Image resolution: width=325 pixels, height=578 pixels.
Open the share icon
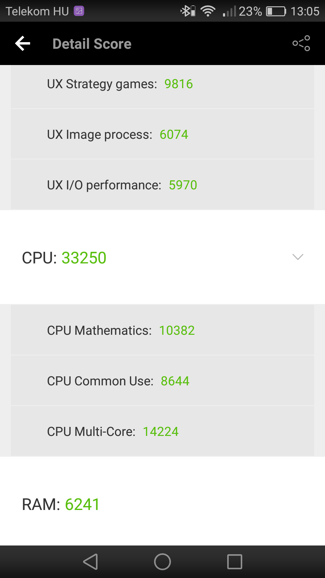click(301, 43)
